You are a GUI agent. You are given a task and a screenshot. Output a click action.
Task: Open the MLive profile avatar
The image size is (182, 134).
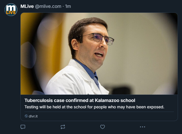[11, 10]
